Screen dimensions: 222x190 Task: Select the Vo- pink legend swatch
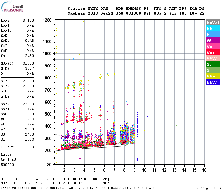coord(213,47)
